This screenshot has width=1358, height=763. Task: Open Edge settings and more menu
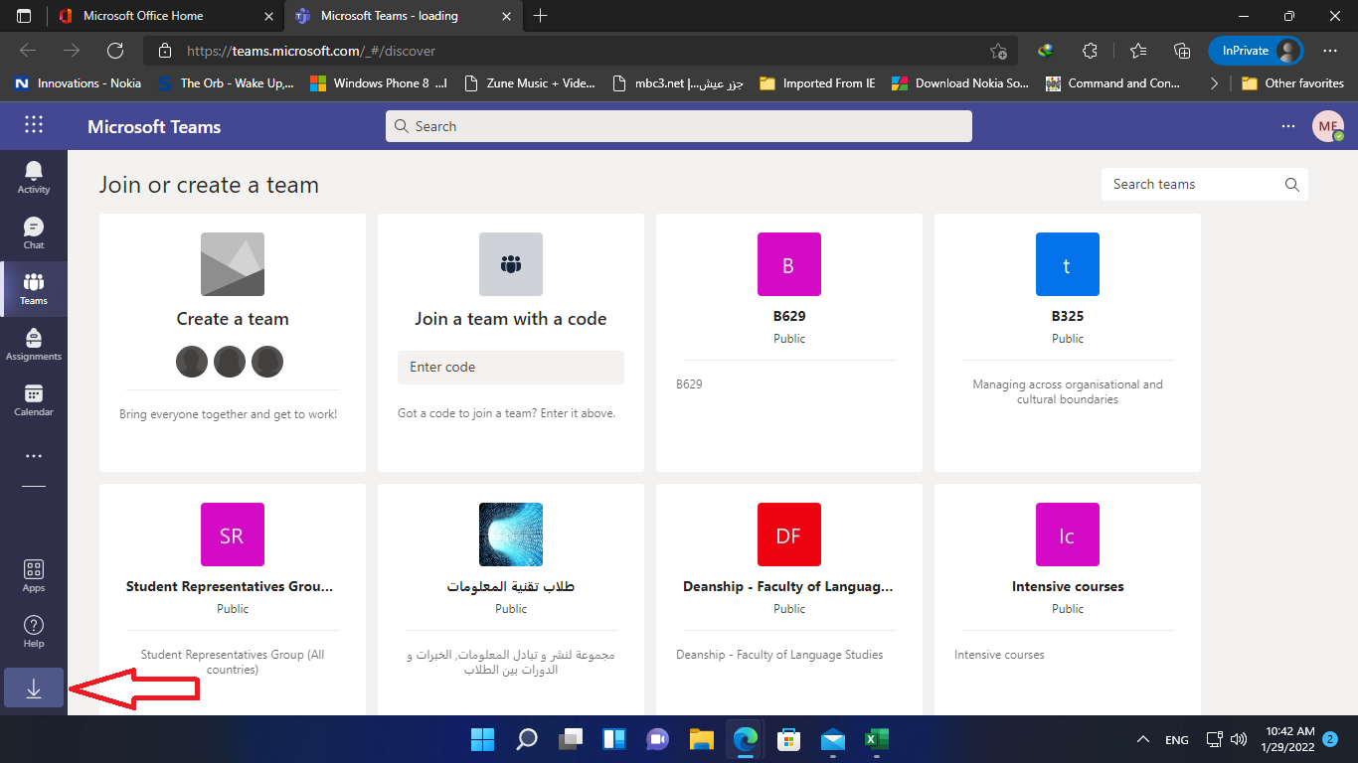coord(1330,51)
